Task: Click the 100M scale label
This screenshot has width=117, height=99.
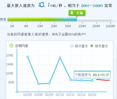Action: tap(82, 26)
